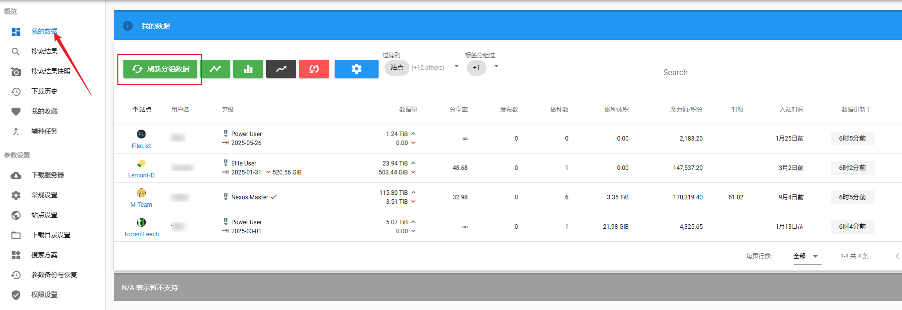This screenshot has height=310, width=902.
Task: Go to 下载服务器 in the sidebar
Action: click(x=47, y=175)
